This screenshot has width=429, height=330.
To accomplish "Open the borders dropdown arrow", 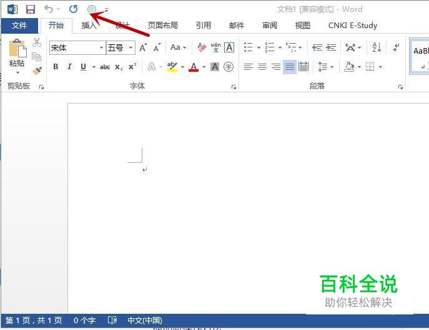I will (x=380, y=67).
